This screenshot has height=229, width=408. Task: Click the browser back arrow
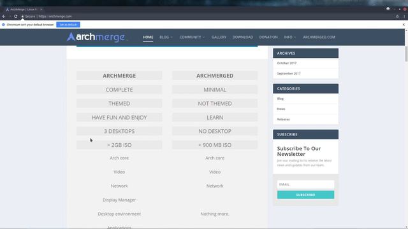pyautogui.click(x=4, y=17)
